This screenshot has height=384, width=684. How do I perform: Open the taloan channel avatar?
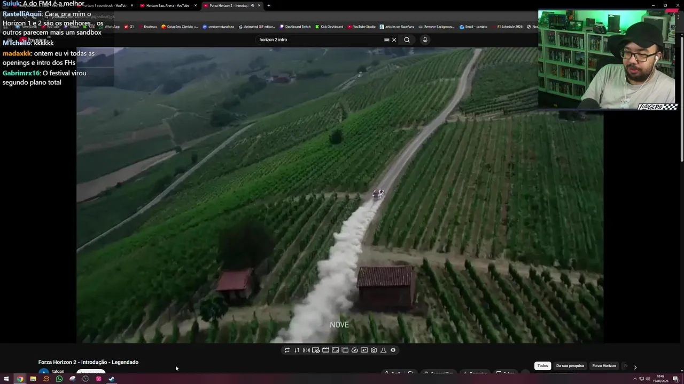click(x=43, y=372)
